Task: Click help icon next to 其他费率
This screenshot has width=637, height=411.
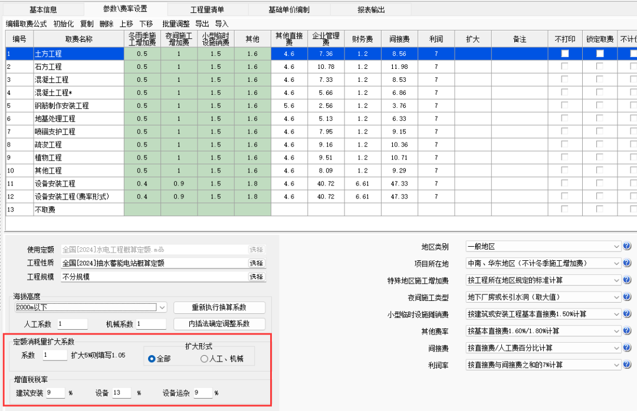Action: click(627, 331)
